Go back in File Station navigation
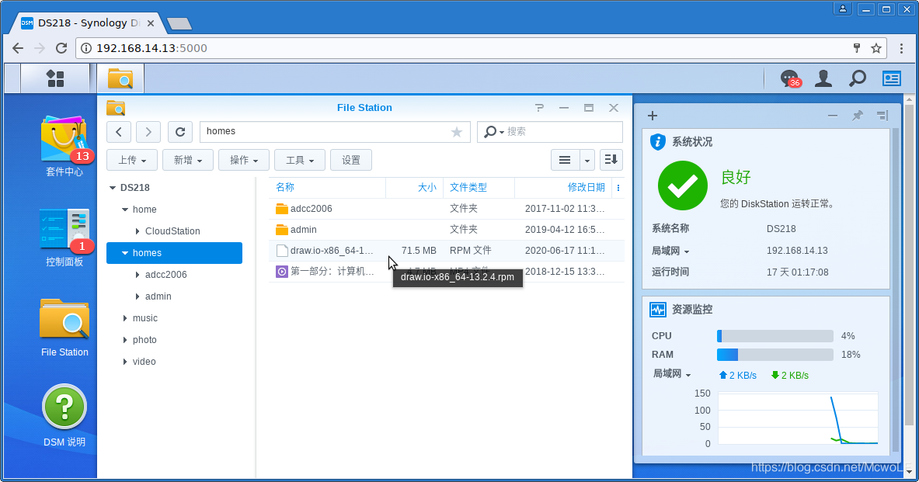The width and height of the screenshot is (919, 482). pyautogui.click(x=119, y=132)
